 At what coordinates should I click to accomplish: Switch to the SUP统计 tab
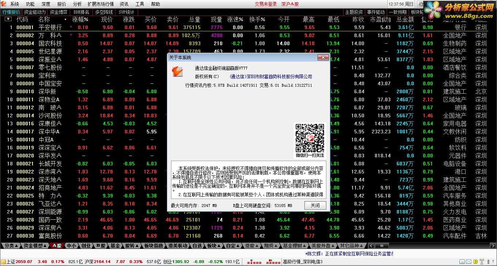pyautogui.click(x=126, y=12)
